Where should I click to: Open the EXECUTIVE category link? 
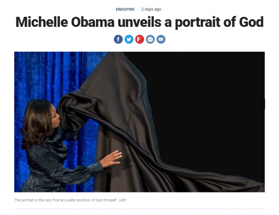tap(125, 9)
